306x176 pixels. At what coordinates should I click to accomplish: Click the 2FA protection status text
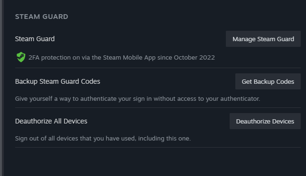[121, 58]
